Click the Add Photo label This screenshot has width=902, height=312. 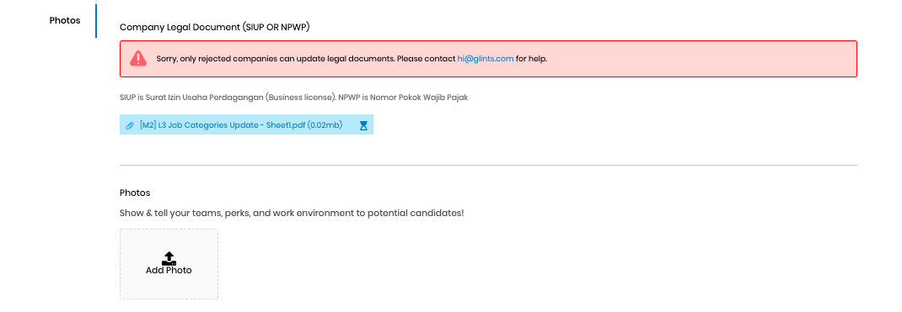coord(169,270)
